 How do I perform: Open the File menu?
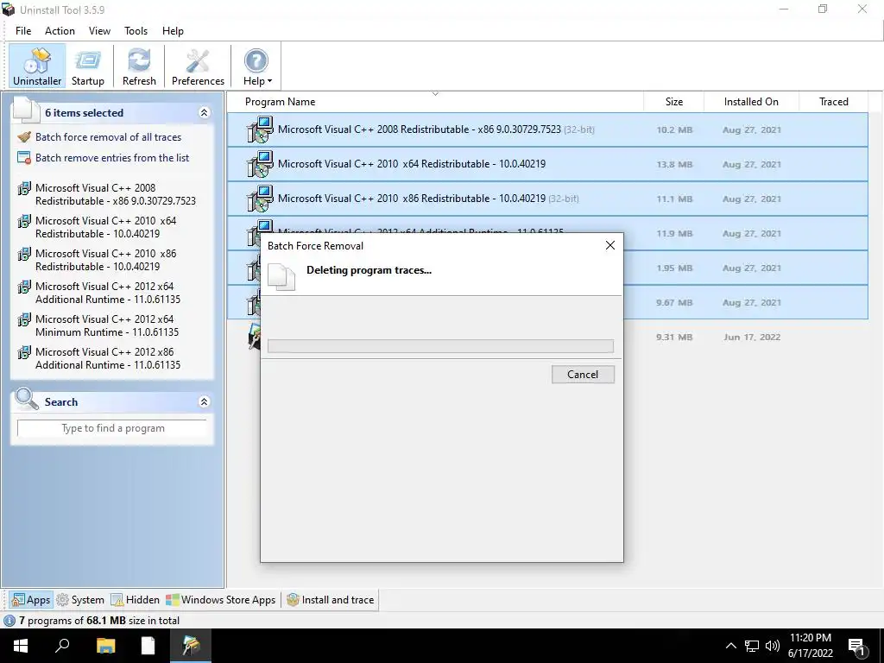coord(23,31)
